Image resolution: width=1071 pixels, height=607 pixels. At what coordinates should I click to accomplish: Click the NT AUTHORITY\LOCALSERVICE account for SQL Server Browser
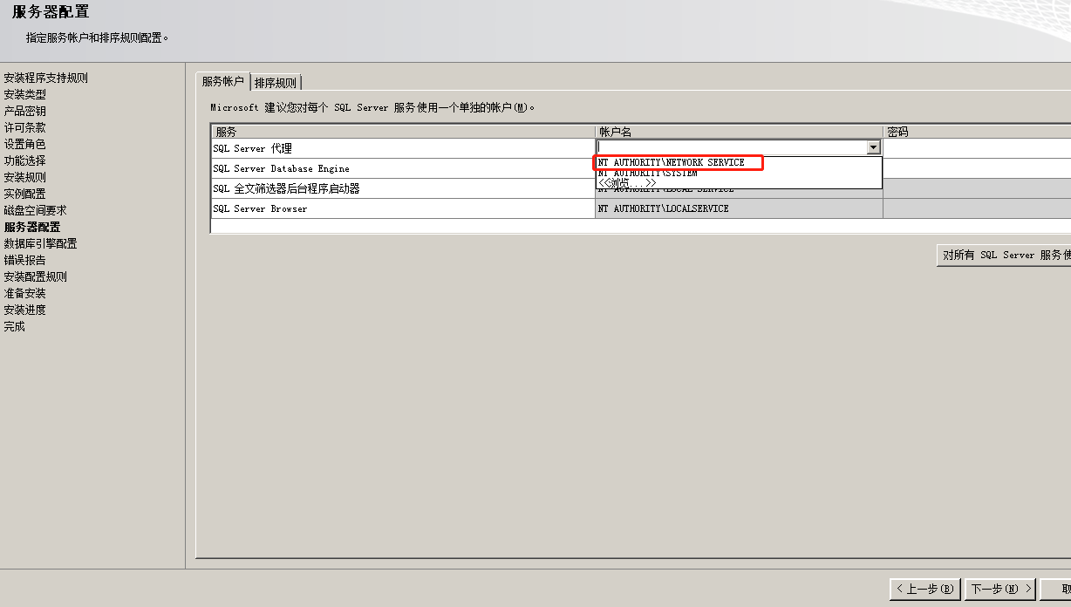click(x=739, y=208)
